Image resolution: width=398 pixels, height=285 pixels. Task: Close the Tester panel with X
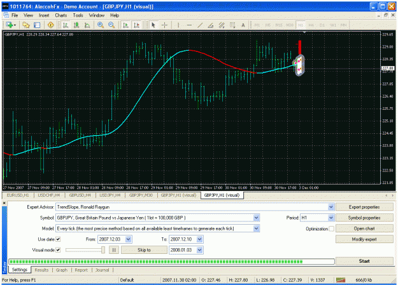4,203
